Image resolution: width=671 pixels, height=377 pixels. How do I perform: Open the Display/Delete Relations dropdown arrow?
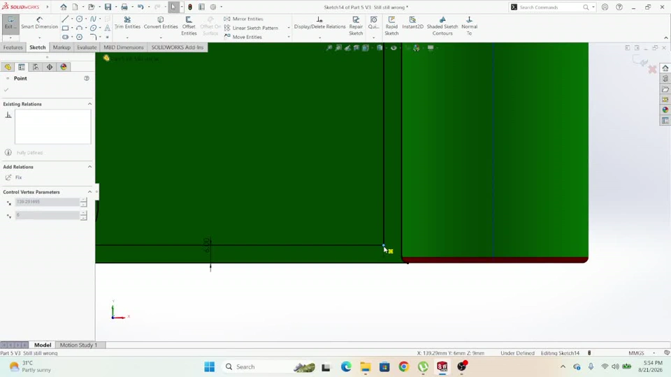pyautogui.click(x=319, y=38)
